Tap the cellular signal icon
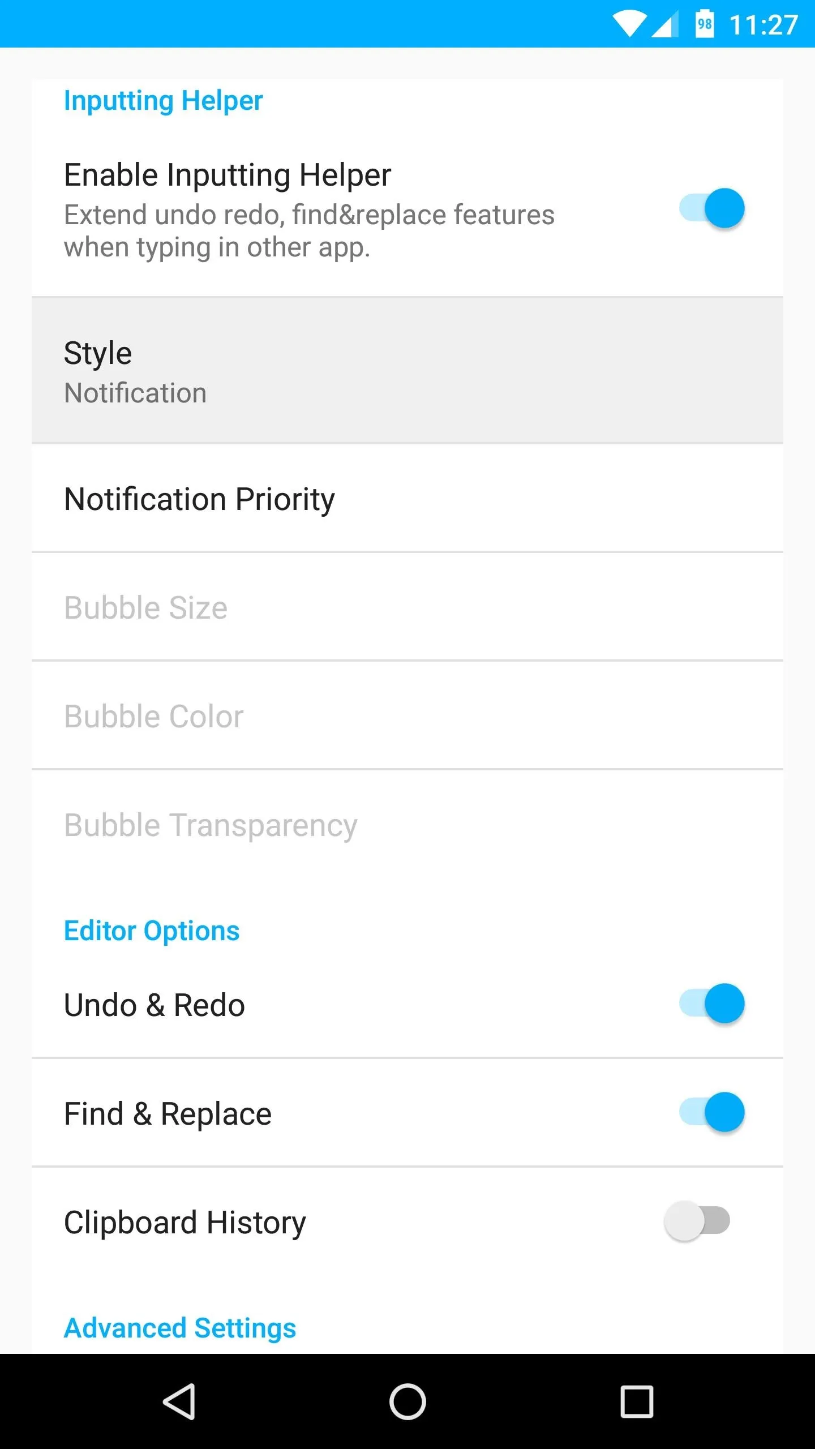The image size is (815, 1449). tap(665, 25)
